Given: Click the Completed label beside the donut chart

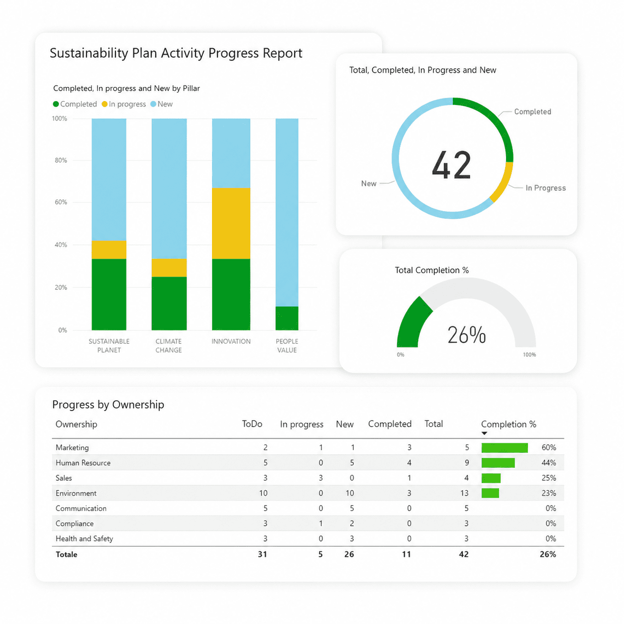Looking at the screenshot, I should coord(532,112).
